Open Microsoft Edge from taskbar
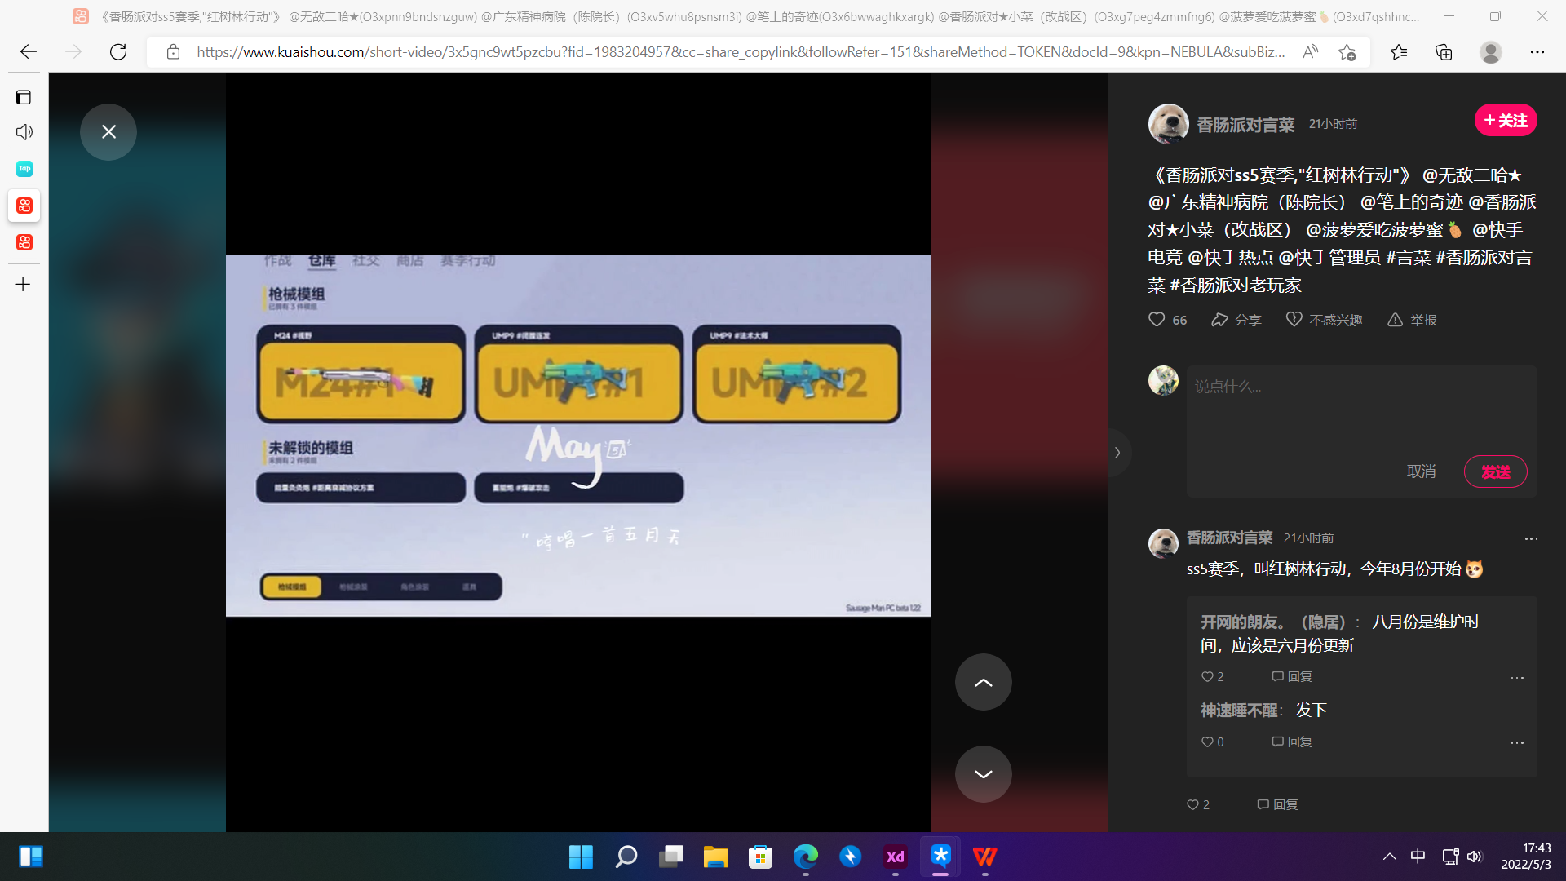This screenshot has width=1566, height=881. tap(805, 857)
